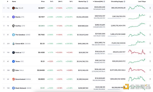Click the Fetch.ai coin logo
The width and height of the screenshot is (153, 92).
pos(13,52)
